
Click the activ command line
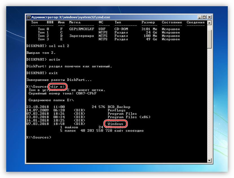coord(43,60)
